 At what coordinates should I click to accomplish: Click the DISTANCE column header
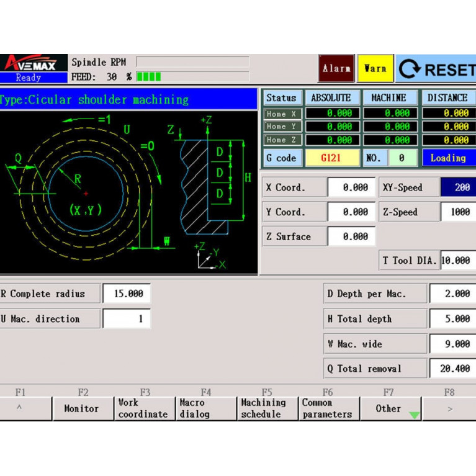[449, 98]
